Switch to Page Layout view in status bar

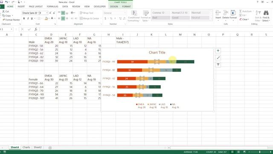[x=238, y=152]
